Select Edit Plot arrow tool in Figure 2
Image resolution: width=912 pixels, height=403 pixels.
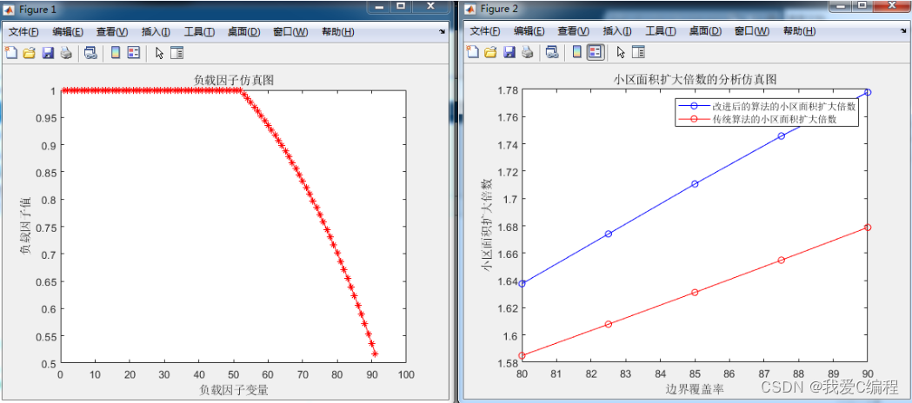(621, 52)
